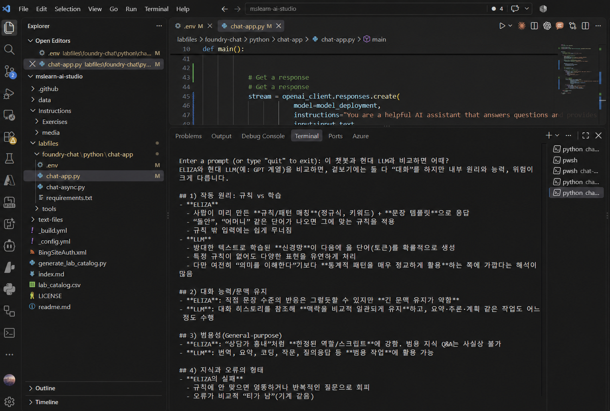
Task: Open the Azure view in activity bar
Action: (x=9, y=180)
